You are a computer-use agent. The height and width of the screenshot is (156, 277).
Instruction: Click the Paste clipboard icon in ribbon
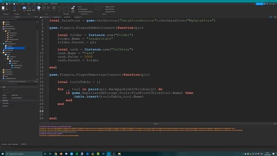click(x=3, y=8)
